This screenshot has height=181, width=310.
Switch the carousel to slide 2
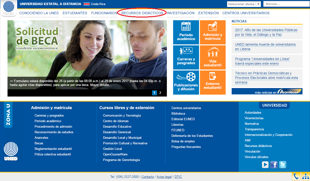point(160,93)
